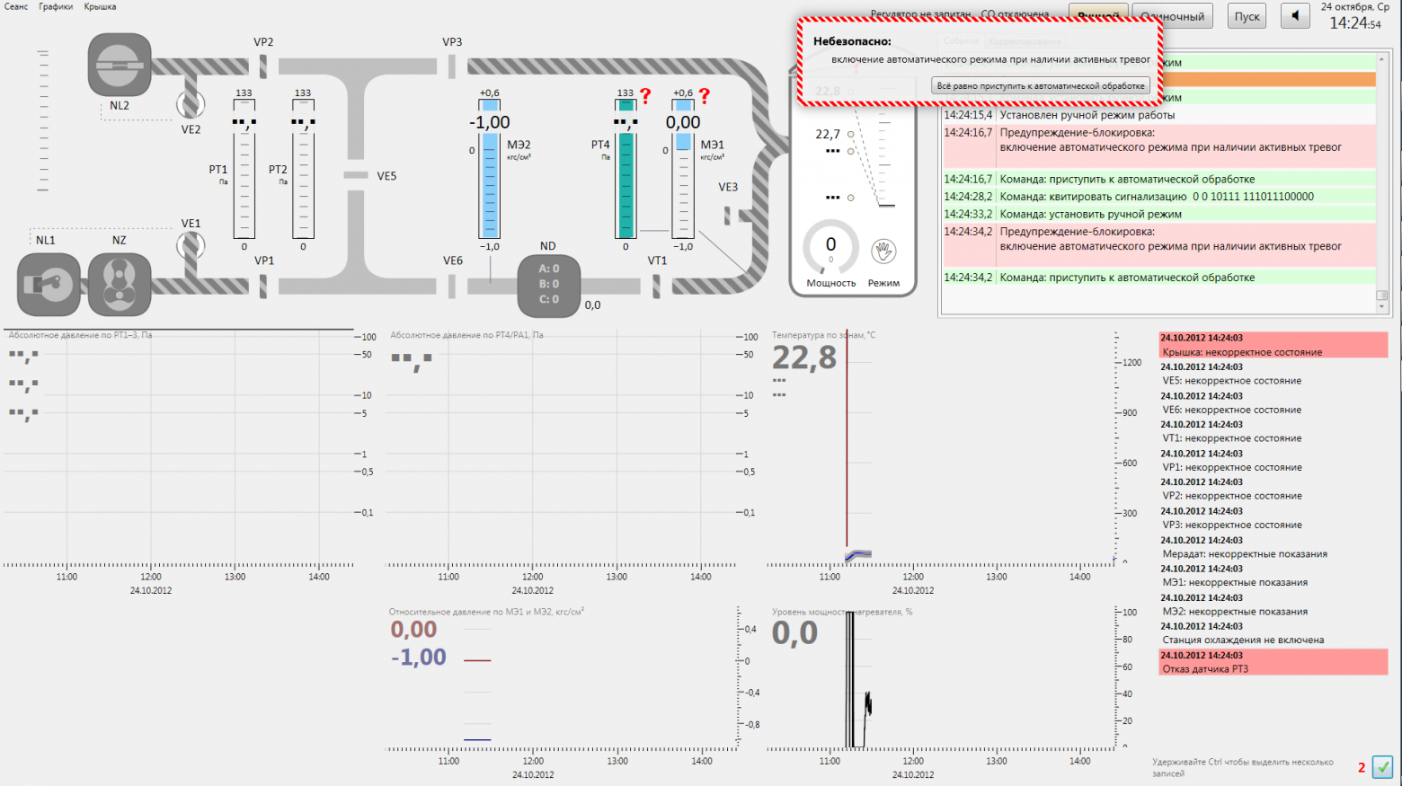Select the 14:24:34,2 Предупреждение-блокировка log row
This screenshot has height=786, width=1402.
(x=1158, y=246)
